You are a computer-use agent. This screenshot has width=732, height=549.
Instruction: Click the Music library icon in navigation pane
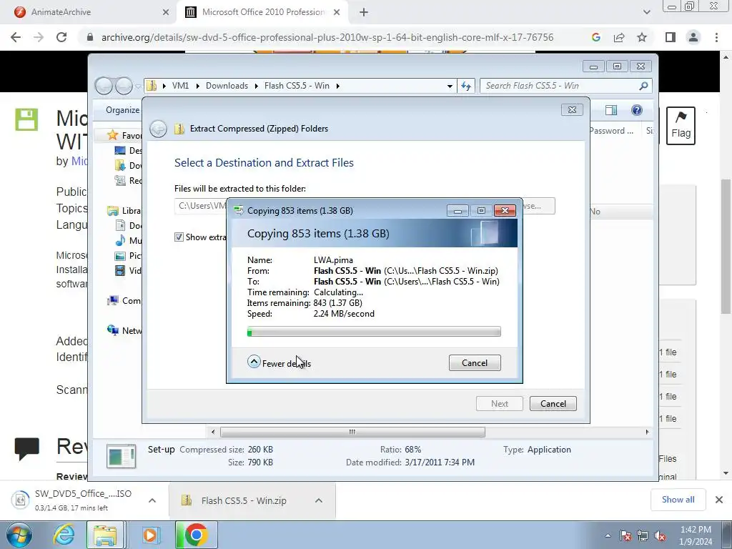coord(120,240)
